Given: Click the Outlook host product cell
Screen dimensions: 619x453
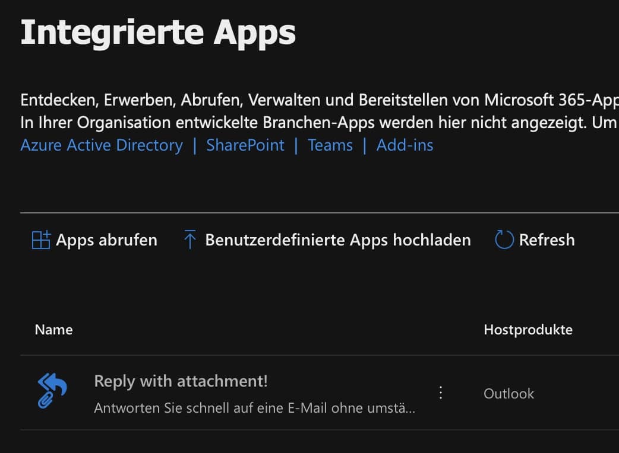Looking at the screenshot, I should tap(509, 394).
